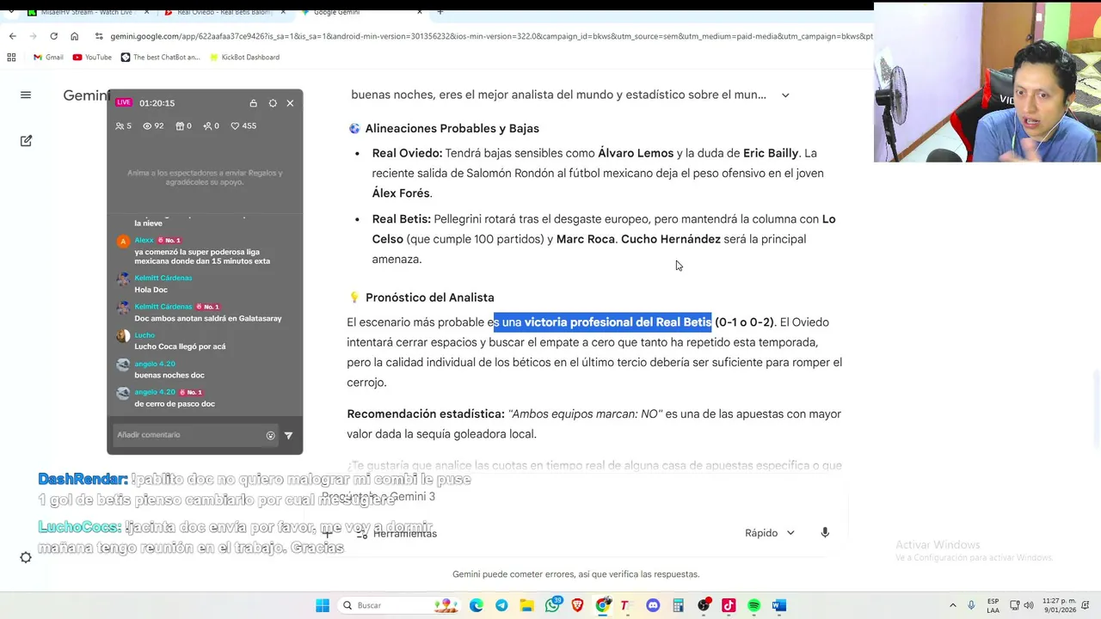Click 'Kelmitt Cárdenas' above 'Hola Doc'
1101x619 pixels.
point(163,278)
